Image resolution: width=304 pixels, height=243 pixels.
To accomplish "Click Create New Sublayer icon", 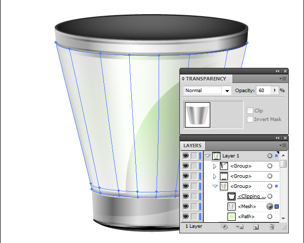I will [240, 226].
